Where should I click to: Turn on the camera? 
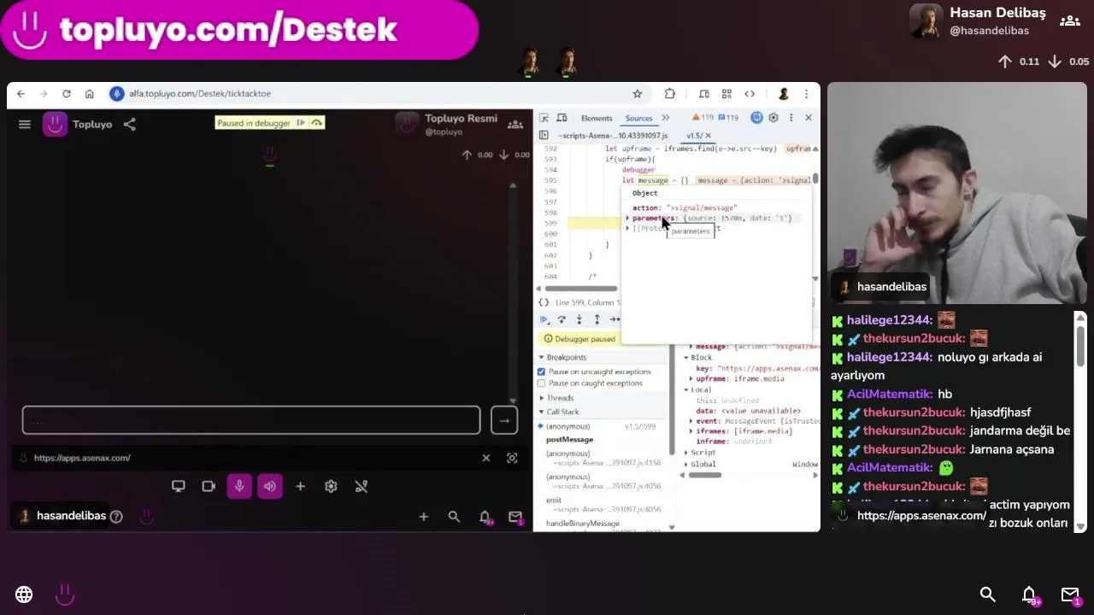[x=209, y=486]
